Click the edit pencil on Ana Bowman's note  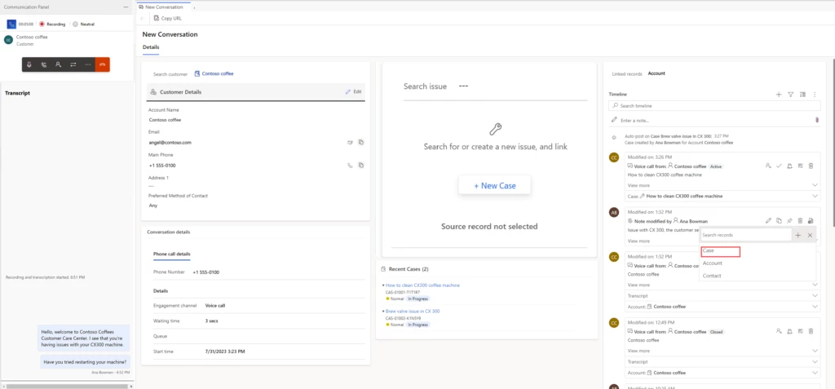768,220
